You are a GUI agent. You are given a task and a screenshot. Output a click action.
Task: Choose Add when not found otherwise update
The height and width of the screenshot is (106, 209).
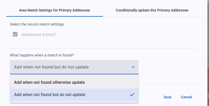pyautogui.click(x=74, y=83)
